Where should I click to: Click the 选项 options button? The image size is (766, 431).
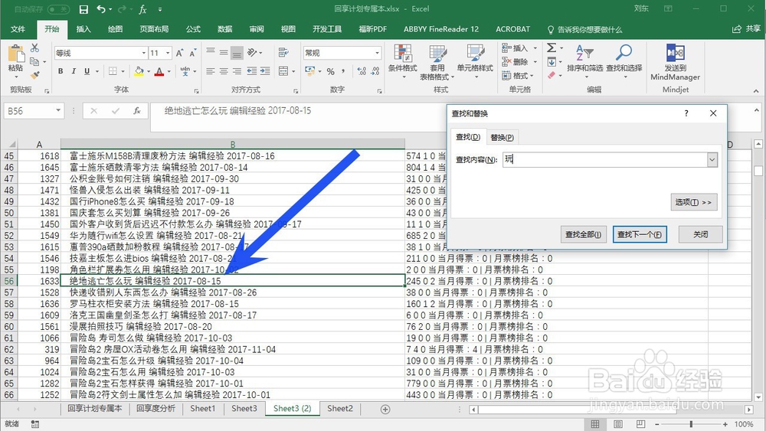tap(694, 202)
